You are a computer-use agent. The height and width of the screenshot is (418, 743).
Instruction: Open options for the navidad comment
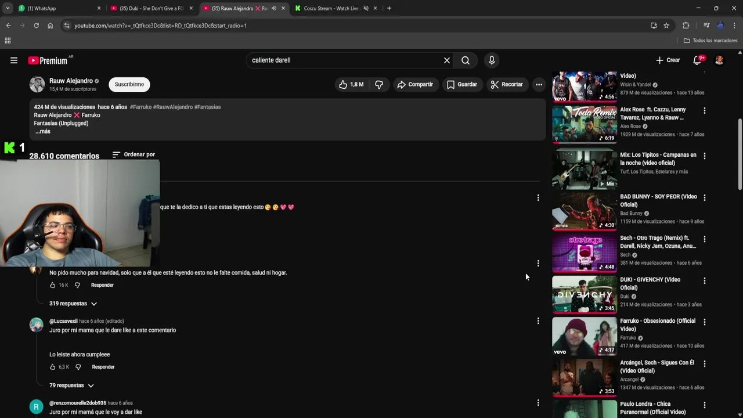(x=538, y=264)
